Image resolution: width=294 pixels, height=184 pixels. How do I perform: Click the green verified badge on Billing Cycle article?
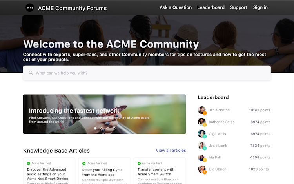point(84,164)
